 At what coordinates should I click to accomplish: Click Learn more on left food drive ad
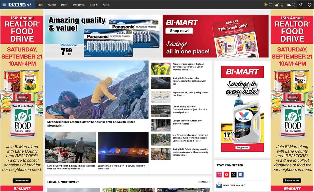22,180
